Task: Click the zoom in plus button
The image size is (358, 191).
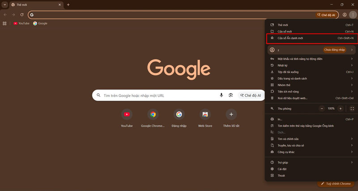Action: click(341, 109)
